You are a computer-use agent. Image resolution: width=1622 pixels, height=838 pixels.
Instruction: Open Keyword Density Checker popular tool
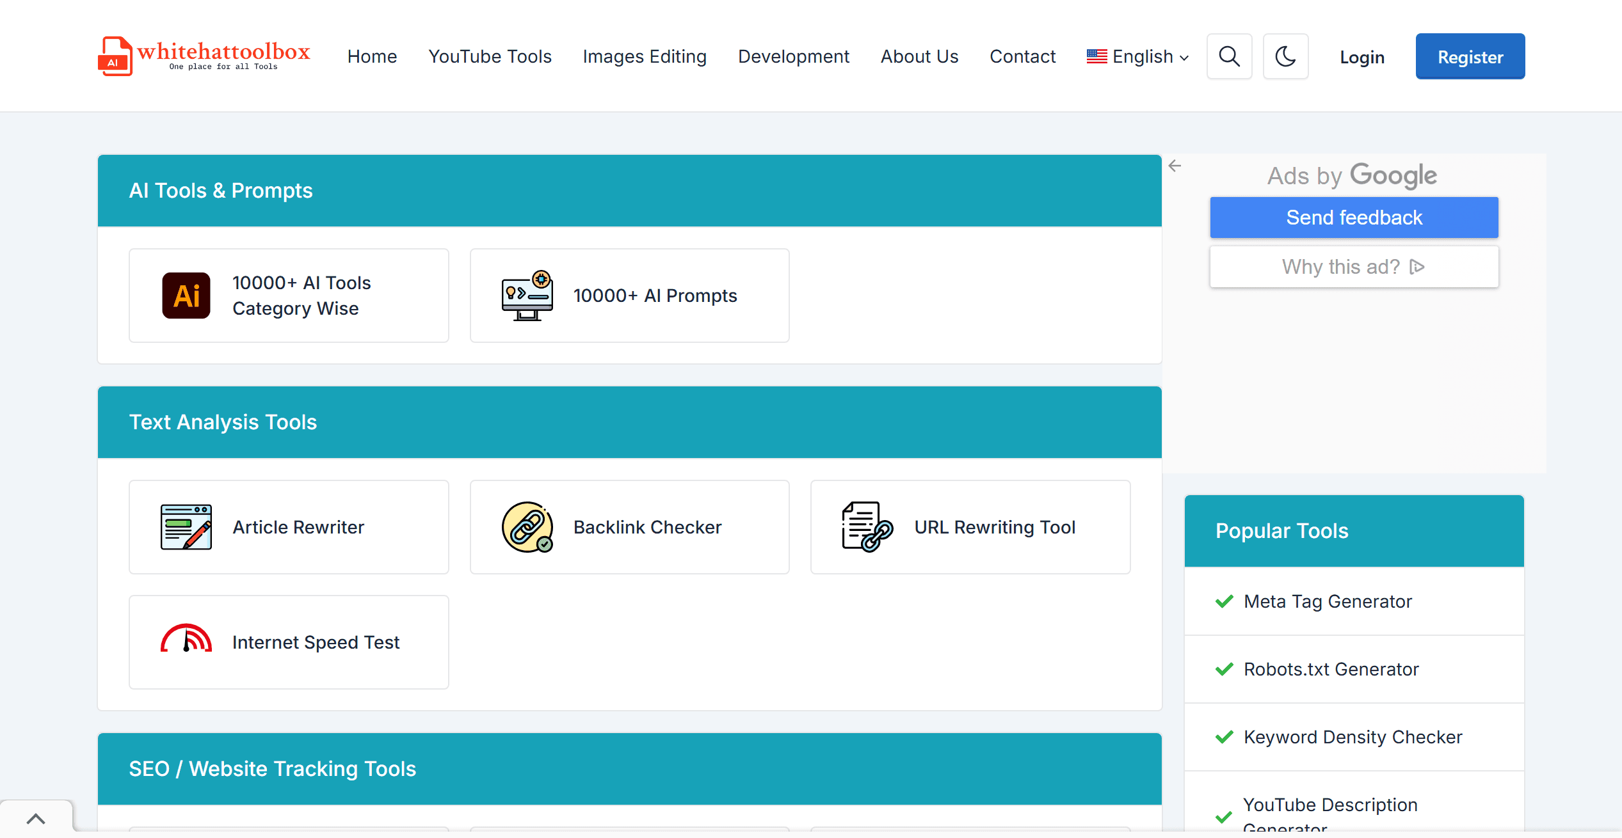pos(1353,737)
